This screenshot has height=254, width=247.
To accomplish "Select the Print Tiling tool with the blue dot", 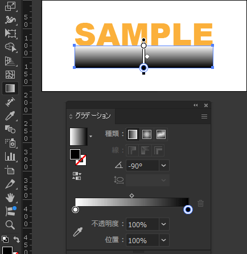I will [x=11, y=211].
